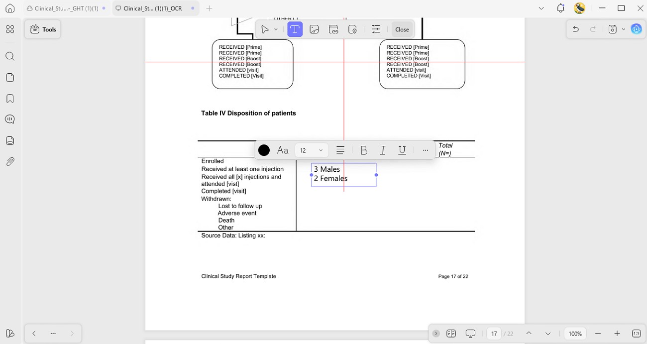
Task: Open page display mode icon
Action: coord(451,334)
